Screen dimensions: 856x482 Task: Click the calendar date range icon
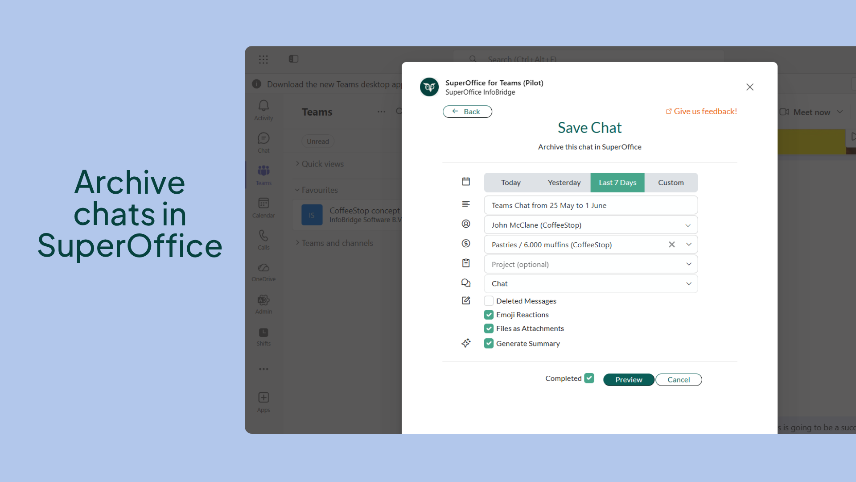[466, 181]
